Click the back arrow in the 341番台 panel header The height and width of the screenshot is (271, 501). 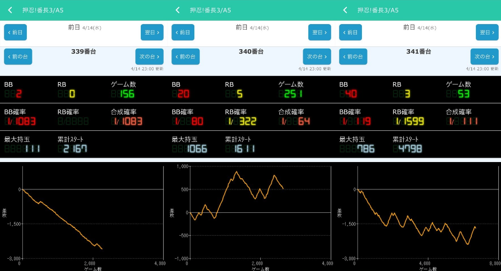click(345, 10)
